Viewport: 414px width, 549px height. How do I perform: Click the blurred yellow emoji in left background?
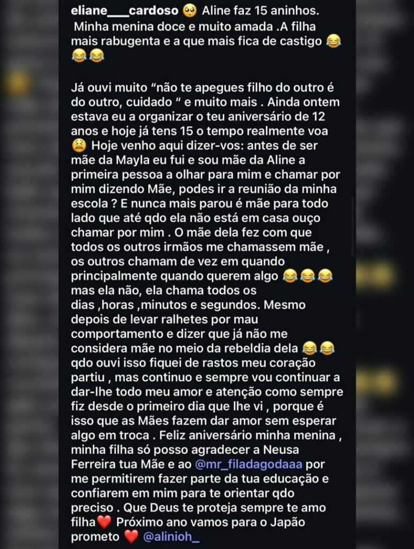coord(18,83)
